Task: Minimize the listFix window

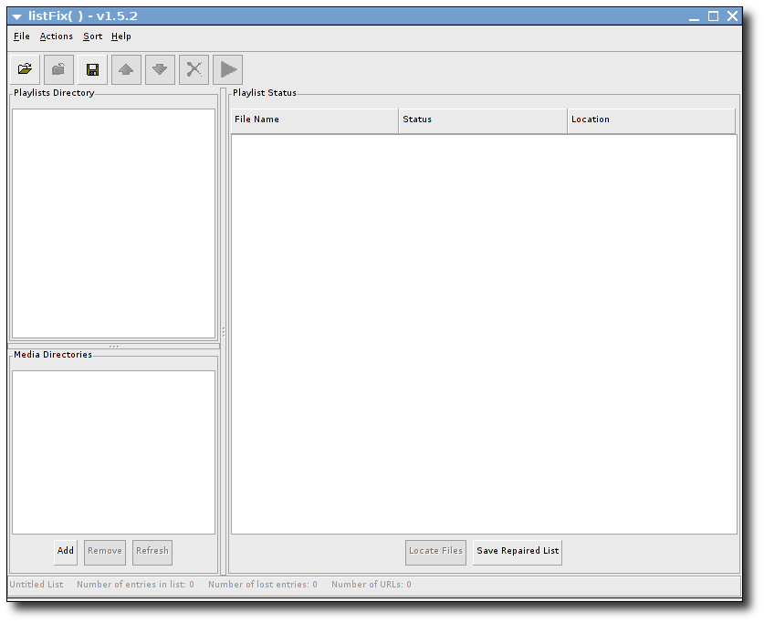Action: click(x=695, y=17)
